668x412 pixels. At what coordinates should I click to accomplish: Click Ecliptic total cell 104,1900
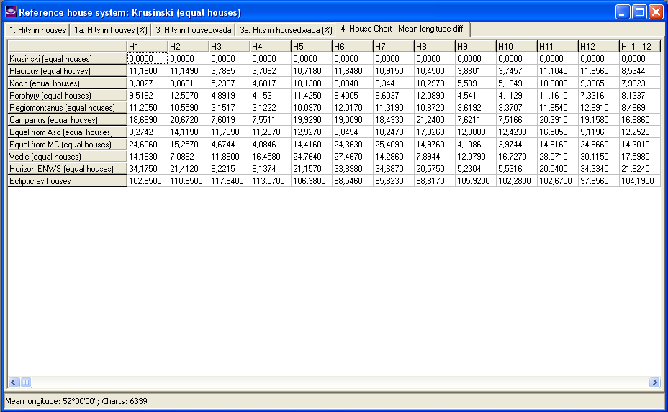point(639,181)
